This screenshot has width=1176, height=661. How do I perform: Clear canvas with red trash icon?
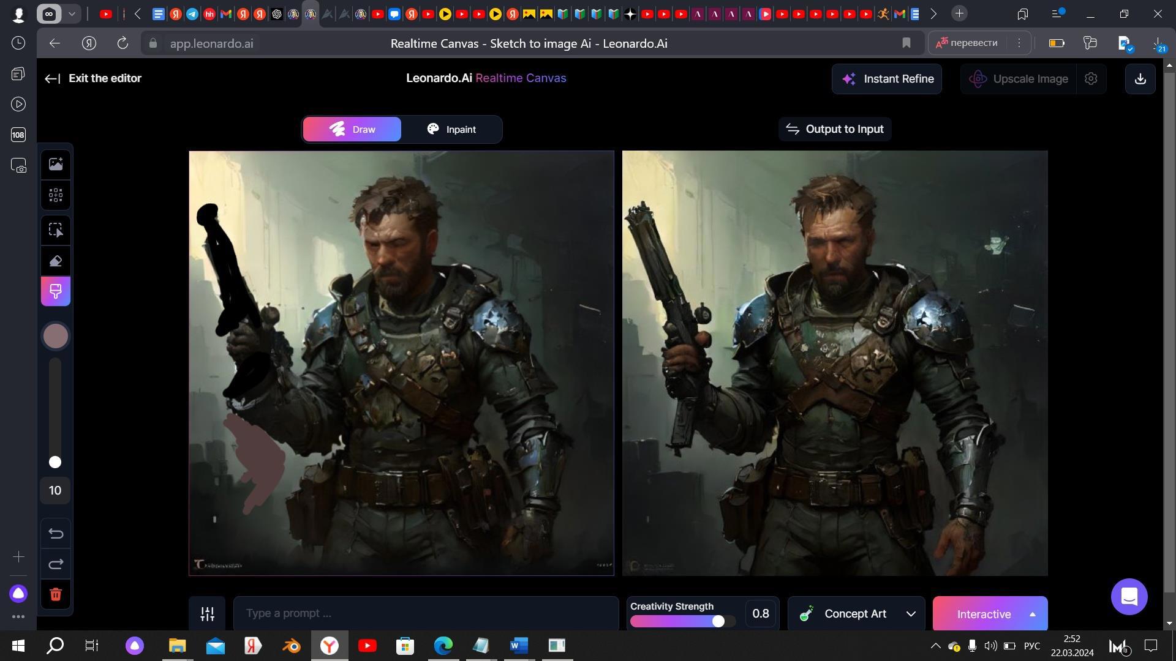coord(56,594)
